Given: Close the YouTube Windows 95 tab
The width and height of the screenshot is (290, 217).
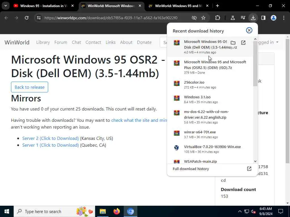Looking at the screenshot, I should coord(72,6).
